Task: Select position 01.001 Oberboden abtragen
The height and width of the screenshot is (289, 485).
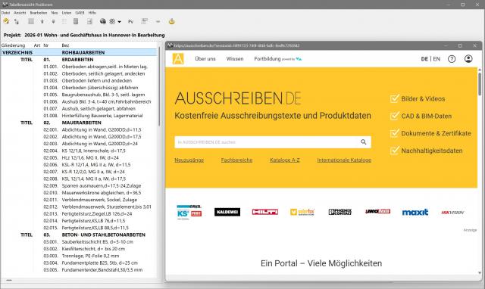Action: click(x=79, y=67)
